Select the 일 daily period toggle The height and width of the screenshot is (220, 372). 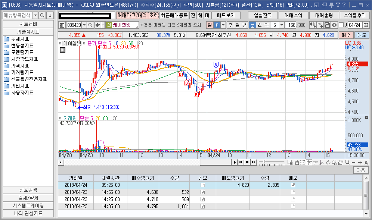point(210,25)
